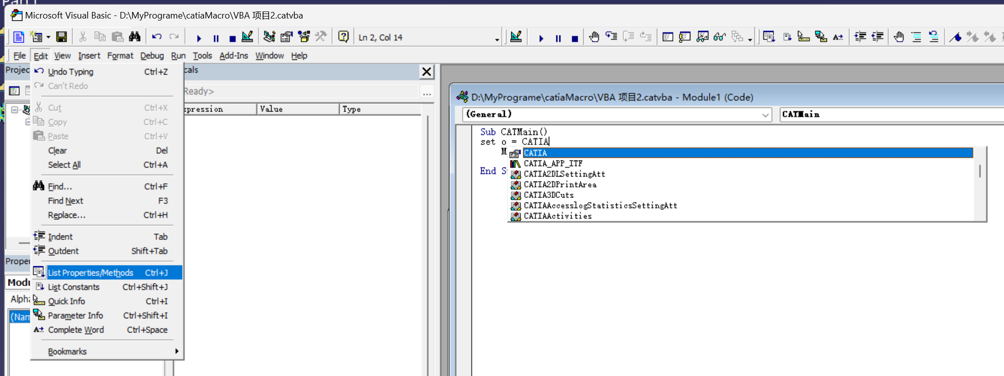Open Properties Window via its toolbar icon

(287, 37)
